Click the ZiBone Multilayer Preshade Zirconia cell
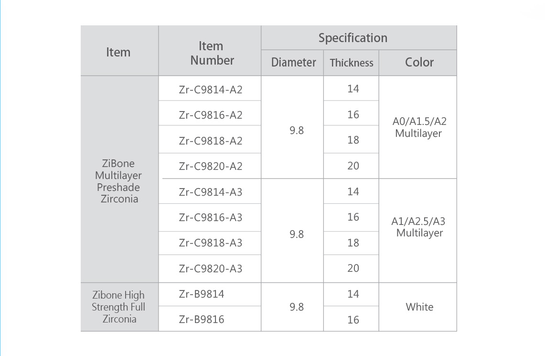This screenshot has height=356, width=545. click(x=119, y=179)
